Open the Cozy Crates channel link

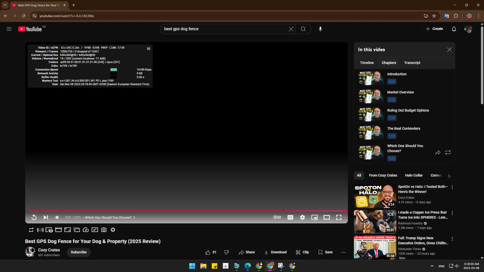tap(49, 250)
